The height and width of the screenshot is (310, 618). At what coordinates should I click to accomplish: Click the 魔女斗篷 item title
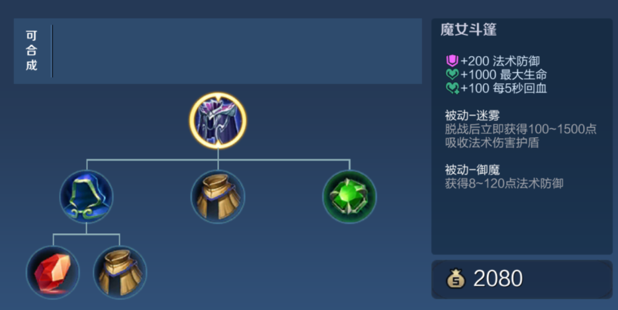point(468,30)
